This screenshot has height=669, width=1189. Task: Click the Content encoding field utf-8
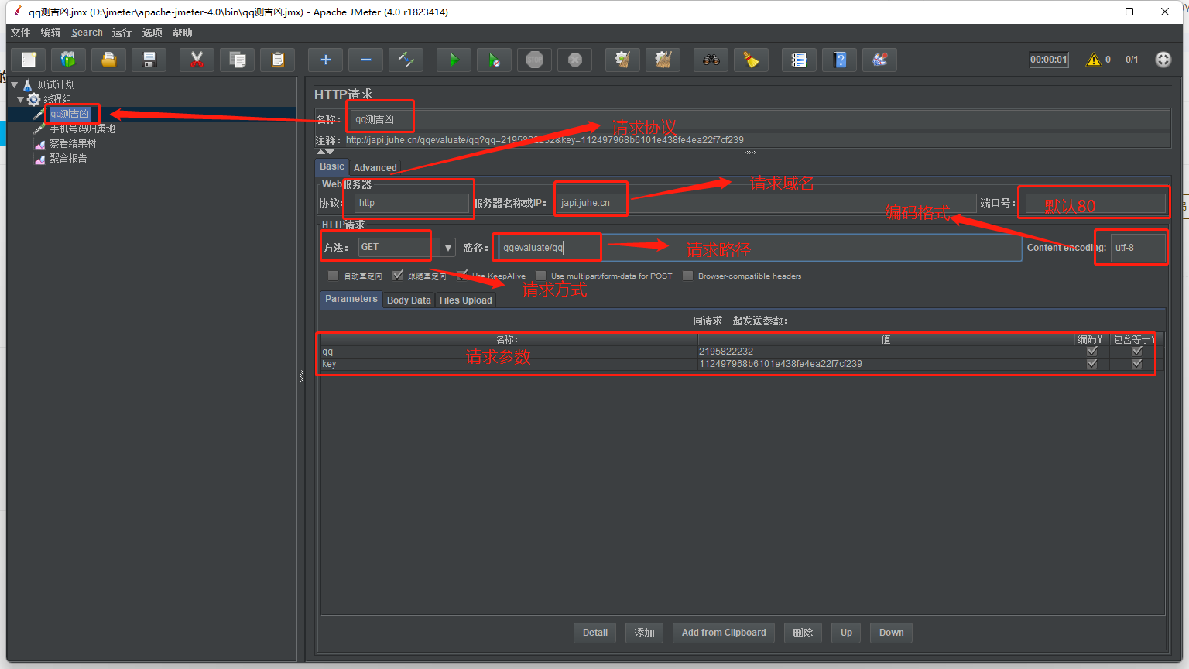point(1138,248)
